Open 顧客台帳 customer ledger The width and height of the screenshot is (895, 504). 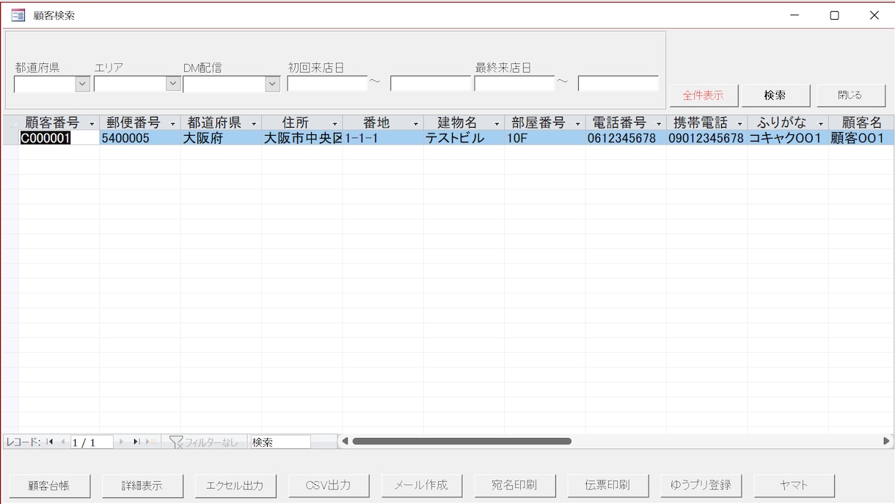[49, 486]
